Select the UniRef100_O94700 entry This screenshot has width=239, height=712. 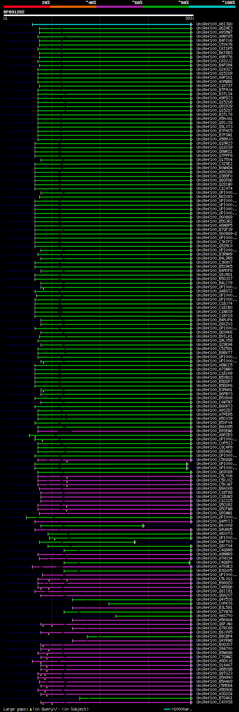tap(214, 649)
